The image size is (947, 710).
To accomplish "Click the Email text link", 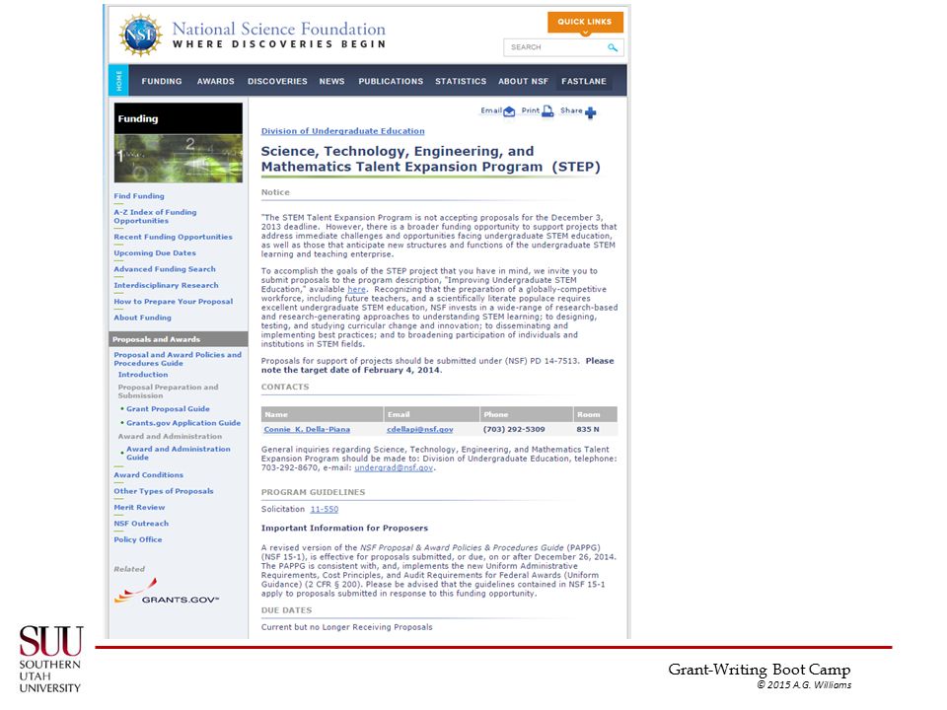I will pos(491,110).
